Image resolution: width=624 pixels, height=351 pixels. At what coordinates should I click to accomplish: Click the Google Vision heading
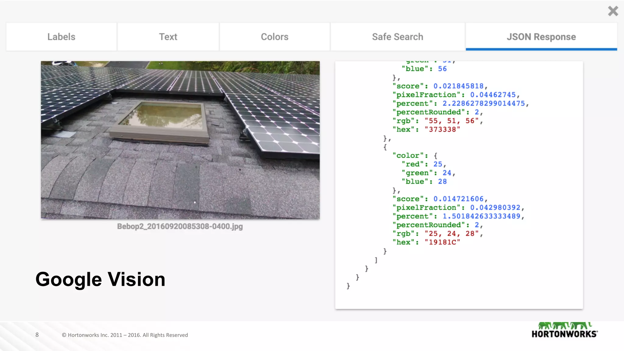(100, 279)
